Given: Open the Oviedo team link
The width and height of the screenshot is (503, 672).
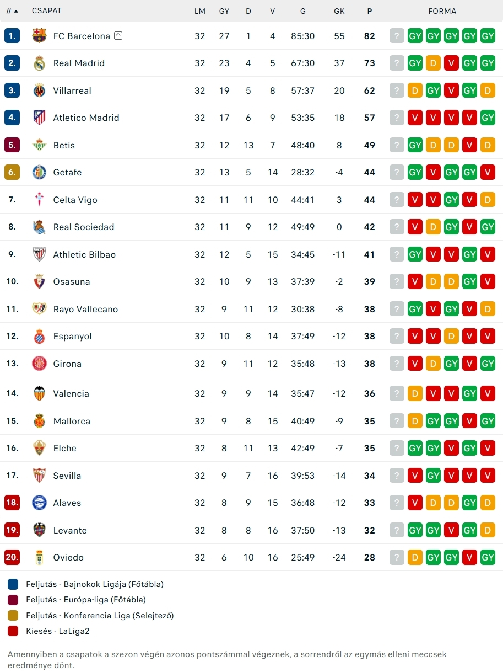Looking at the screenshot, I should 68,557.
